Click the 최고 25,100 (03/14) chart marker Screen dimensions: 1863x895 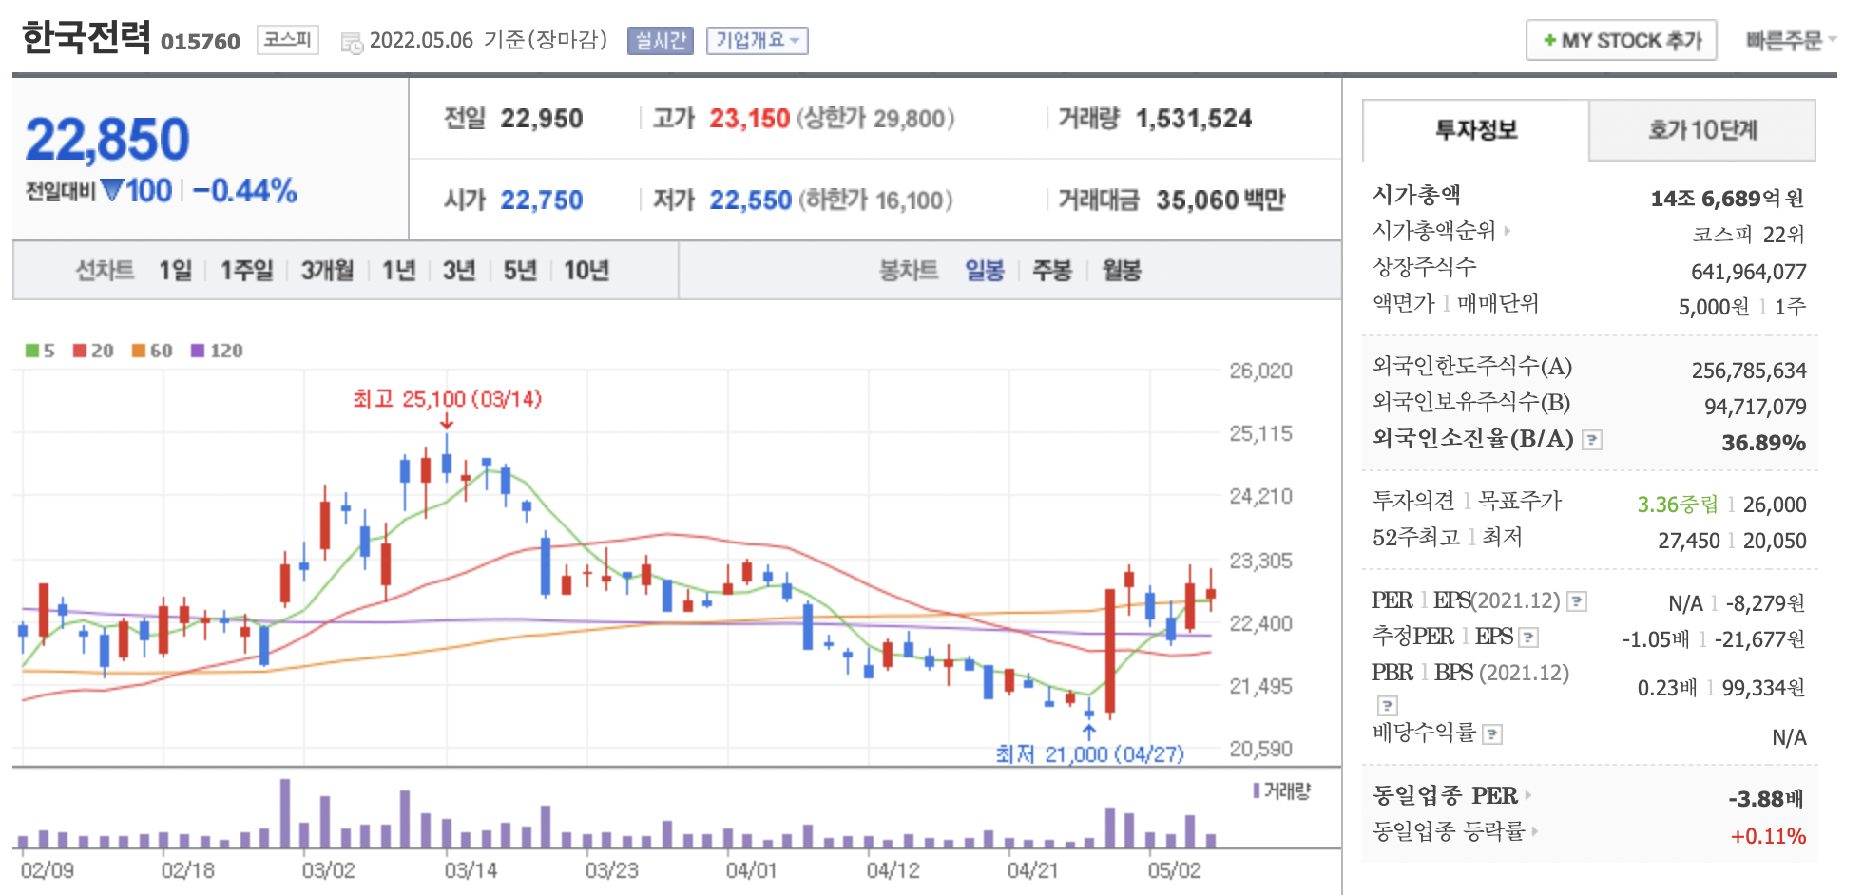[x=447, y=399]
